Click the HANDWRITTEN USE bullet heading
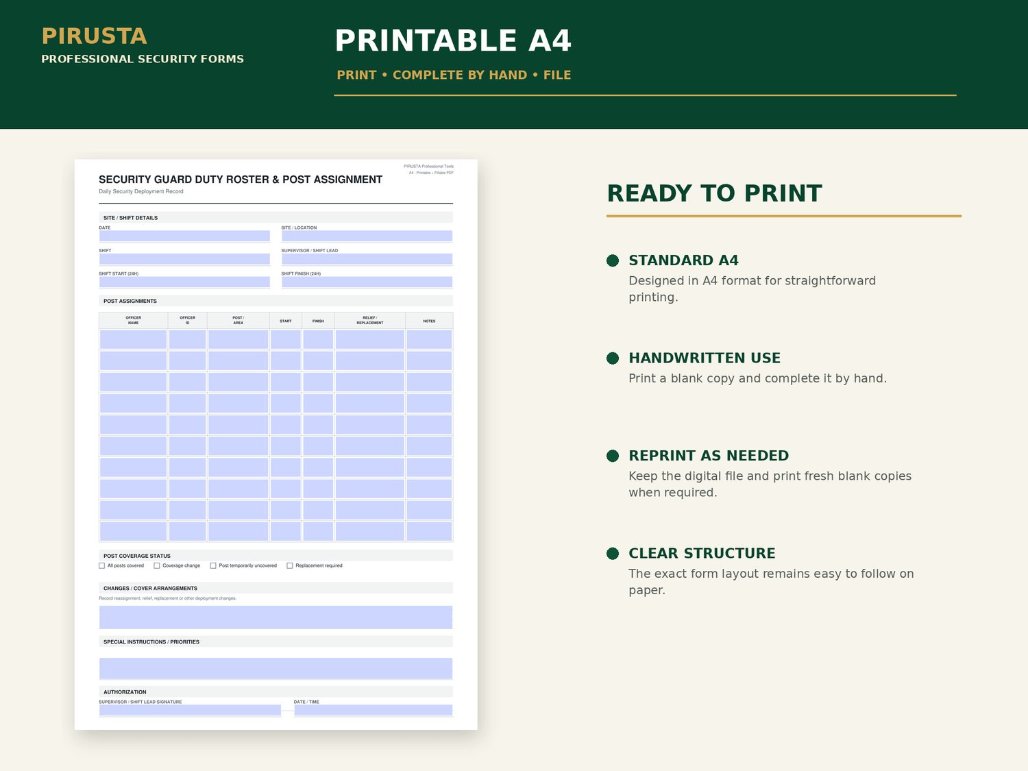 [705, 358]
